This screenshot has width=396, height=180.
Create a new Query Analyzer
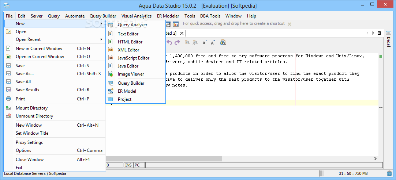136,25
